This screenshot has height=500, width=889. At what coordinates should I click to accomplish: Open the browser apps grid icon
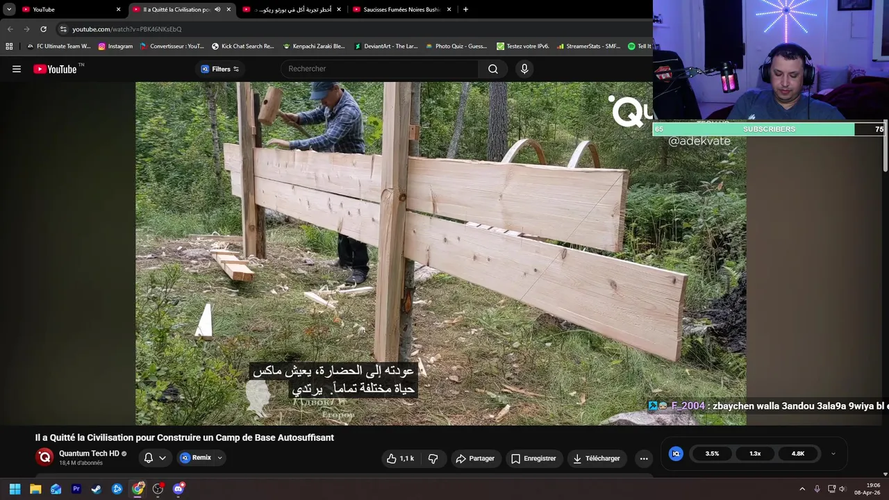[9, 47]
